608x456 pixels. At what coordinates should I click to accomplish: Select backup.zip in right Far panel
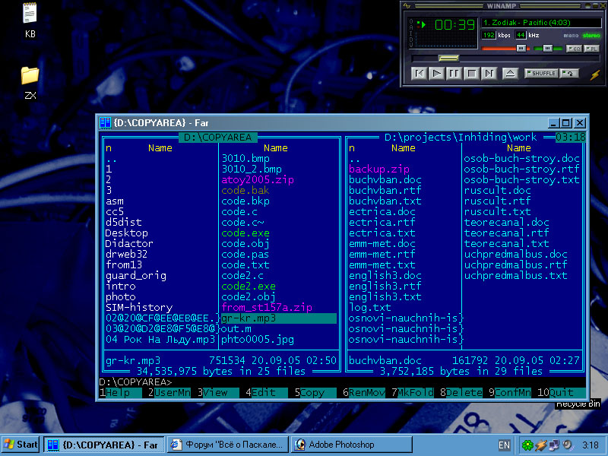coord(379,169)
